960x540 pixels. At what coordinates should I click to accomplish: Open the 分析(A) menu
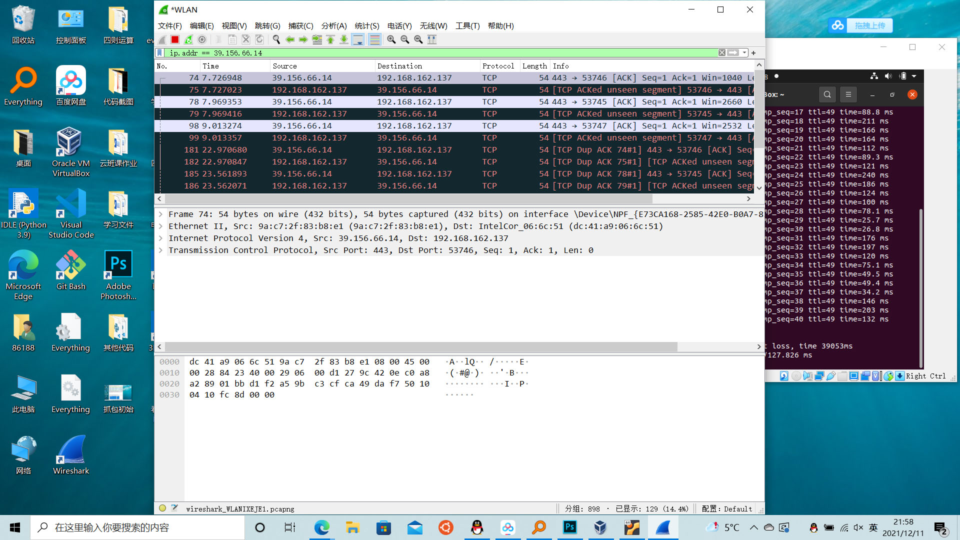click(x=333, y=25)
